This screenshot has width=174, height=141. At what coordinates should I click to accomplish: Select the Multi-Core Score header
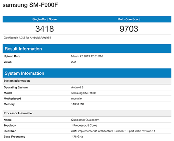pyautogui.click(x=129, y=19)
